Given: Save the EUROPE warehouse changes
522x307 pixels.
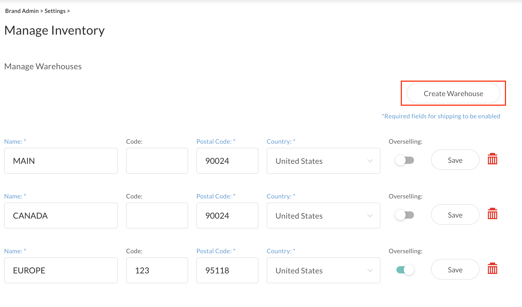Looking at the screenshot, I should [x=455, y=269].
